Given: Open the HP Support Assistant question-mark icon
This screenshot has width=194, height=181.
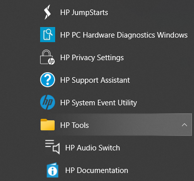Looking at the screenshot, I should [48, 80].
